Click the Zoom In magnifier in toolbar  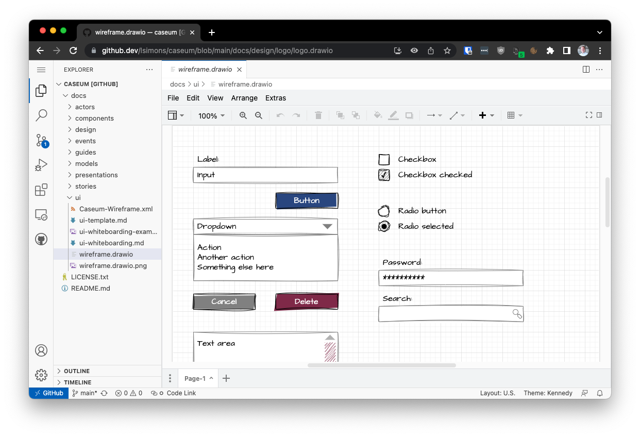243,115
